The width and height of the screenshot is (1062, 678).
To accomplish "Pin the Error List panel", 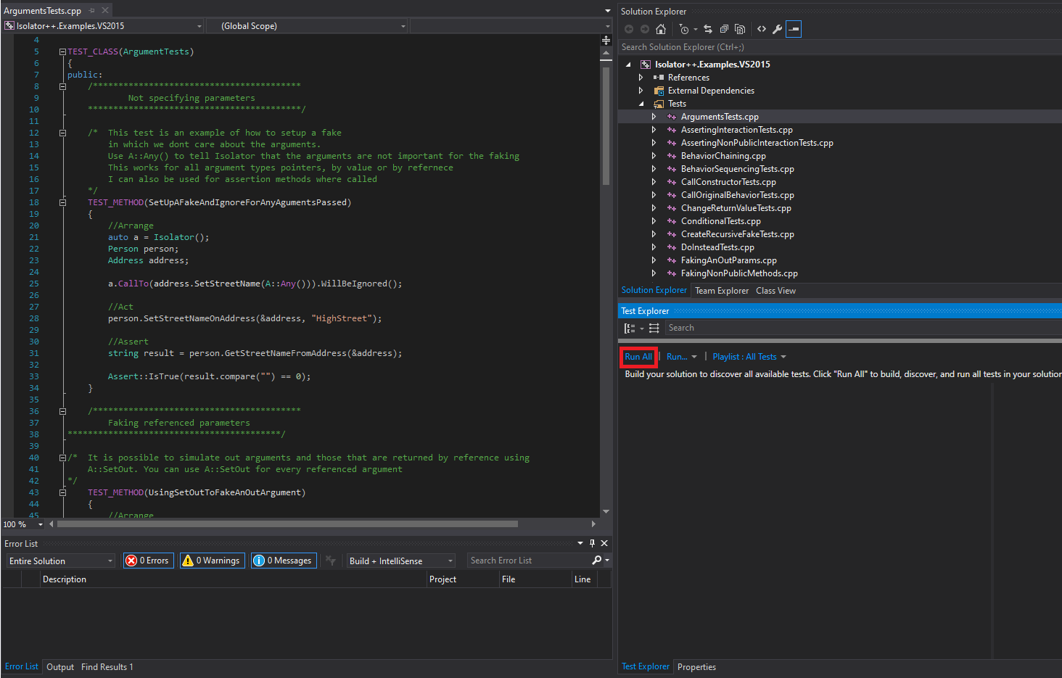I will [x=592, y=543].
